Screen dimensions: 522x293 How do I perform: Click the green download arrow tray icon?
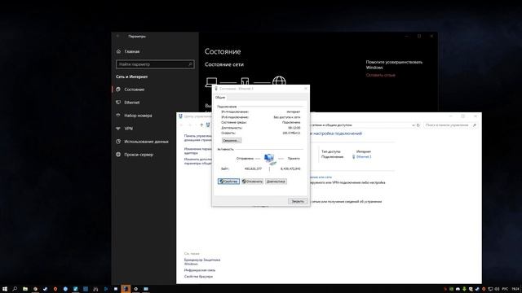click(x=464, y=289)
